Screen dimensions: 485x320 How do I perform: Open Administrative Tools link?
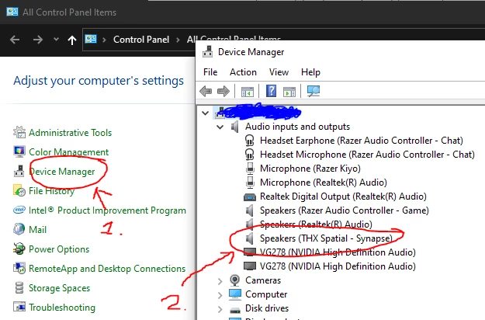click(70, 133)
